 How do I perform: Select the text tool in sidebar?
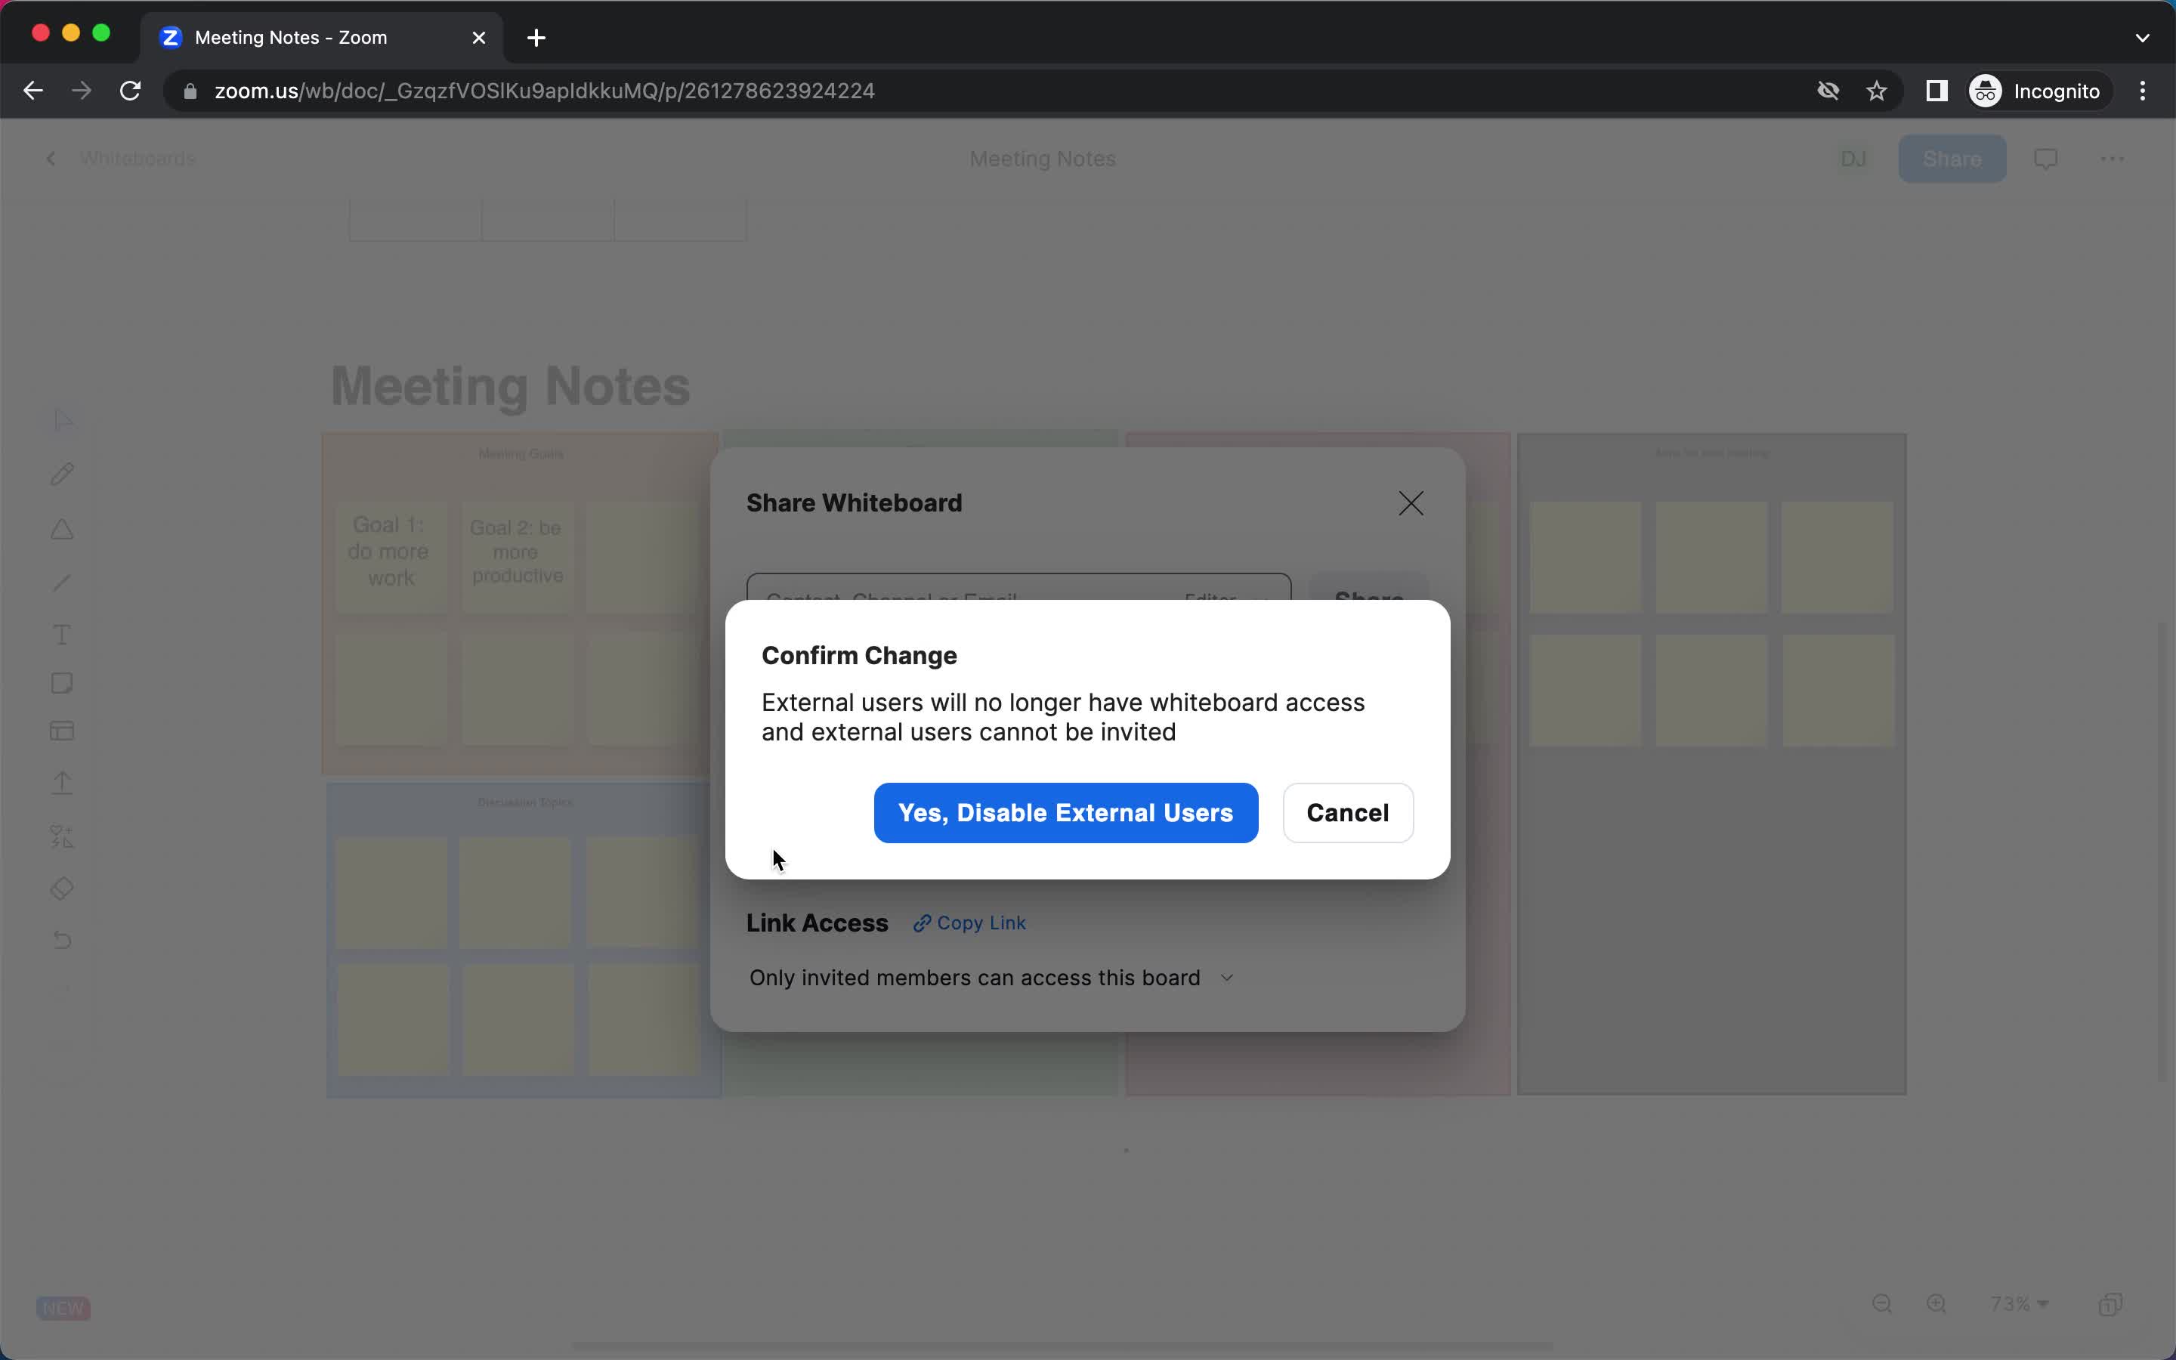pyautogui.click(x=61, y=633)
